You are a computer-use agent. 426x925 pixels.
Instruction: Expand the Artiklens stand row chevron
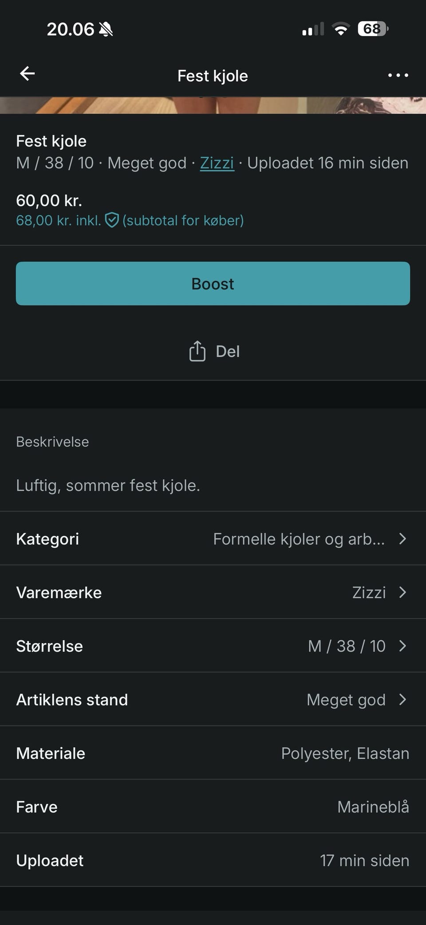coord(402,700)
